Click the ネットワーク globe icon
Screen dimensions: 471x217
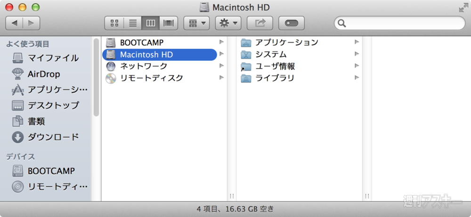pos(111,66)
